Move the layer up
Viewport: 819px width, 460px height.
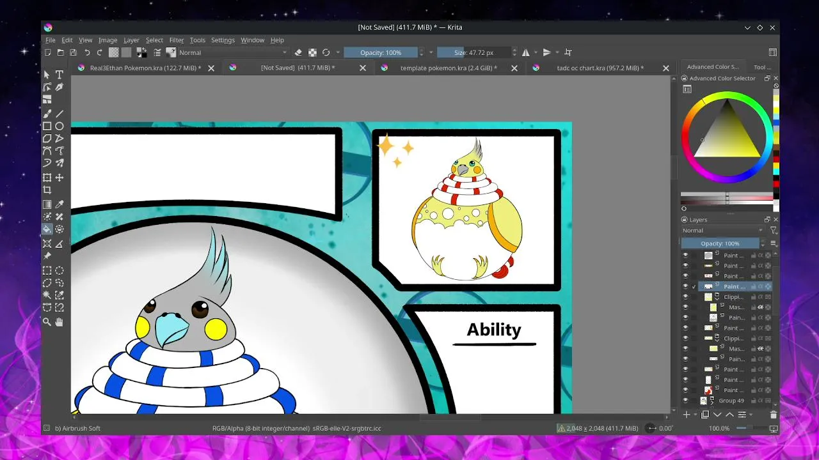(x=729, y=415)
